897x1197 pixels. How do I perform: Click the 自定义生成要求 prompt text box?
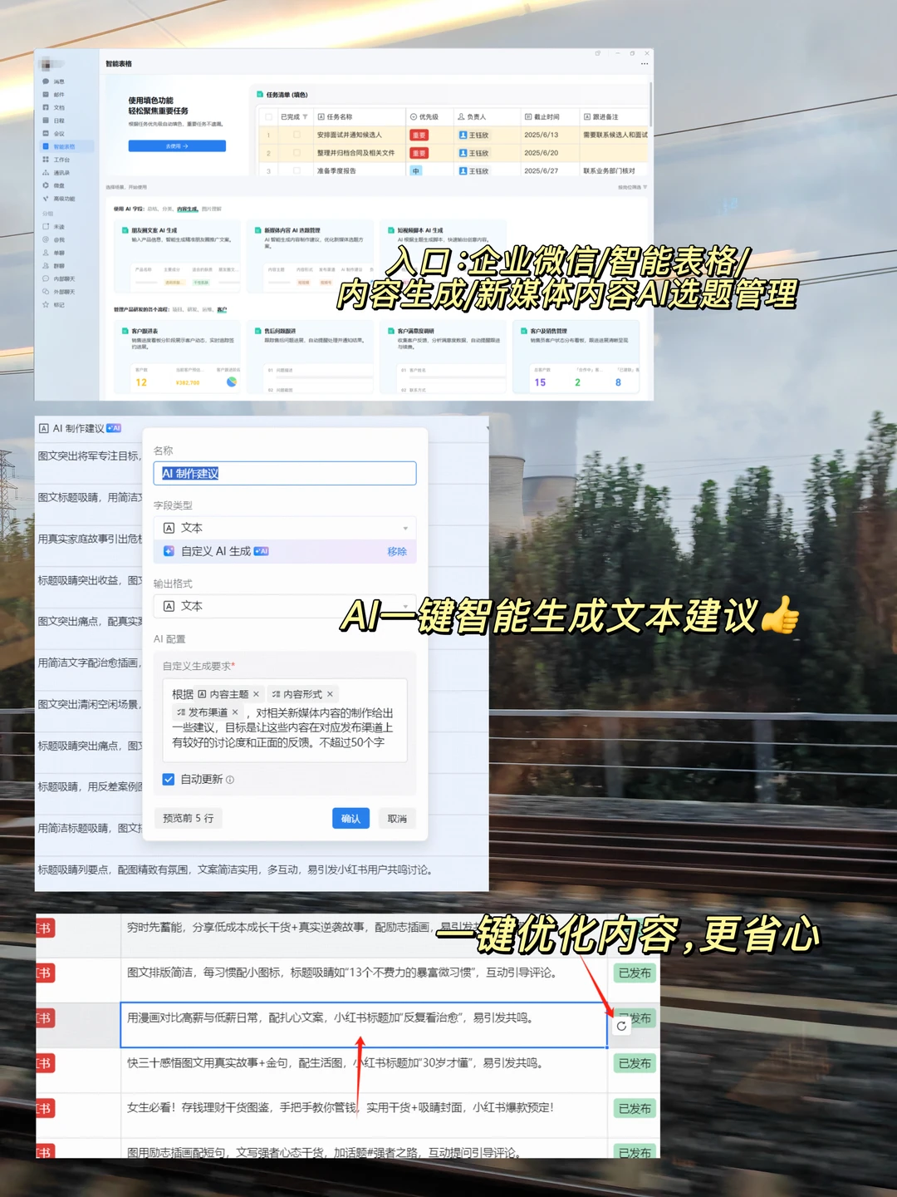pos(284,720)
